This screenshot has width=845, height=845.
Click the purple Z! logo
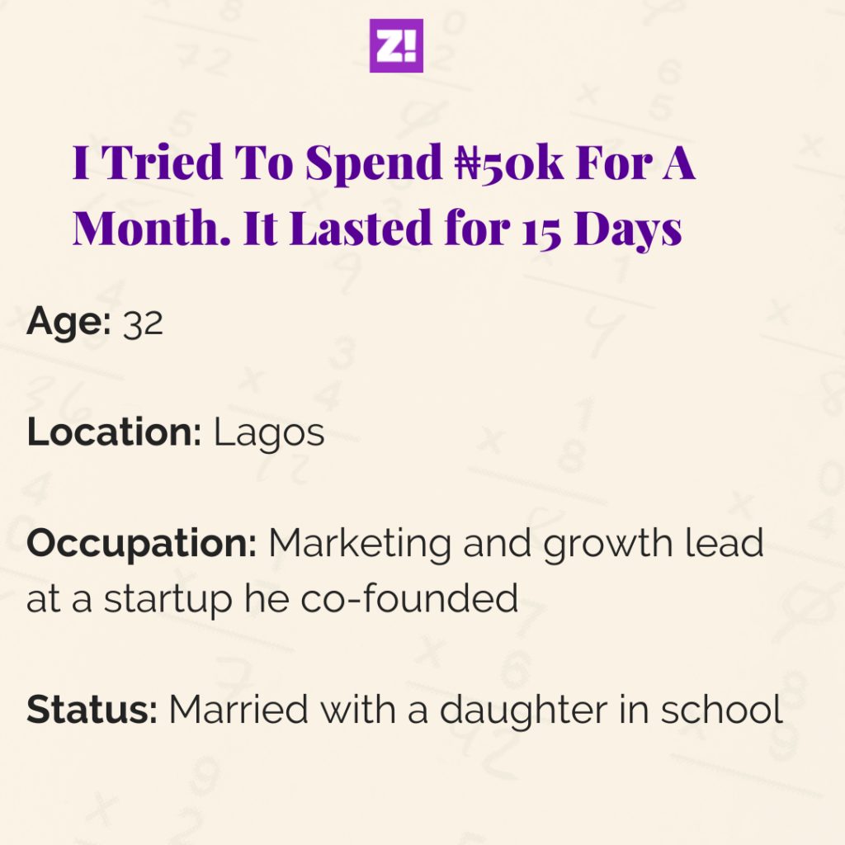(396, 46)
